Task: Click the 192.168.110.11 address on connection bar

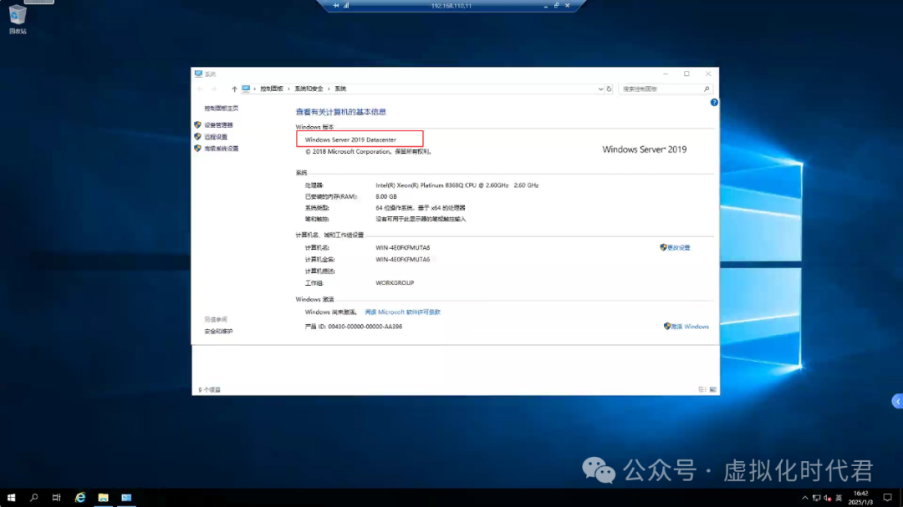Action: [451, 6]
